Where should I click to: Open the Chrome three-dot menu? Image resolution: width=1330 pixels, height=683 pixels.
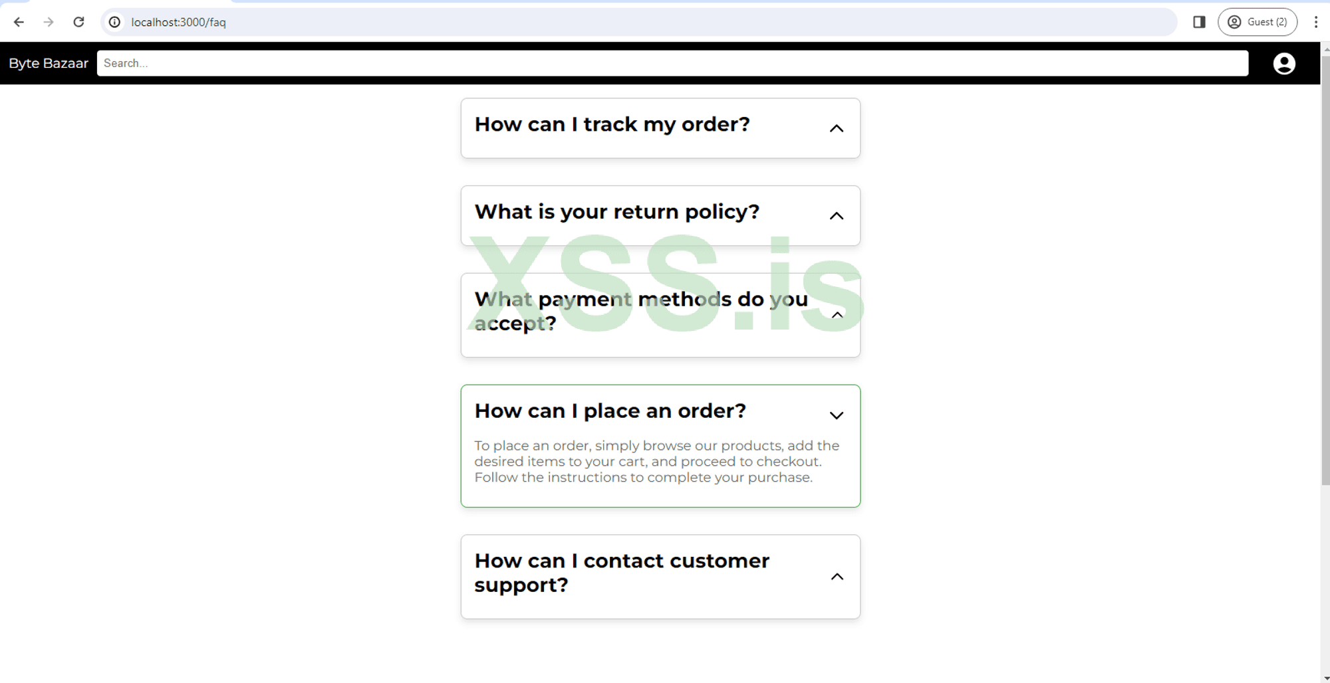point(1315,22)
